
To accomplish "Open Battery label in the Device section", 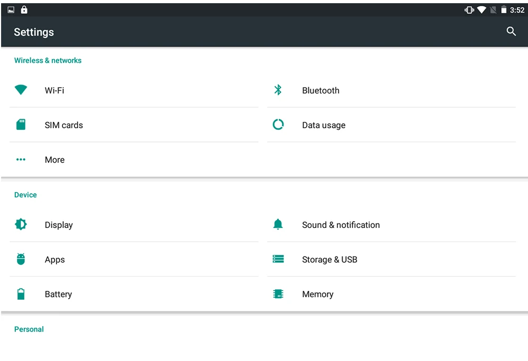I will point(58,294).
